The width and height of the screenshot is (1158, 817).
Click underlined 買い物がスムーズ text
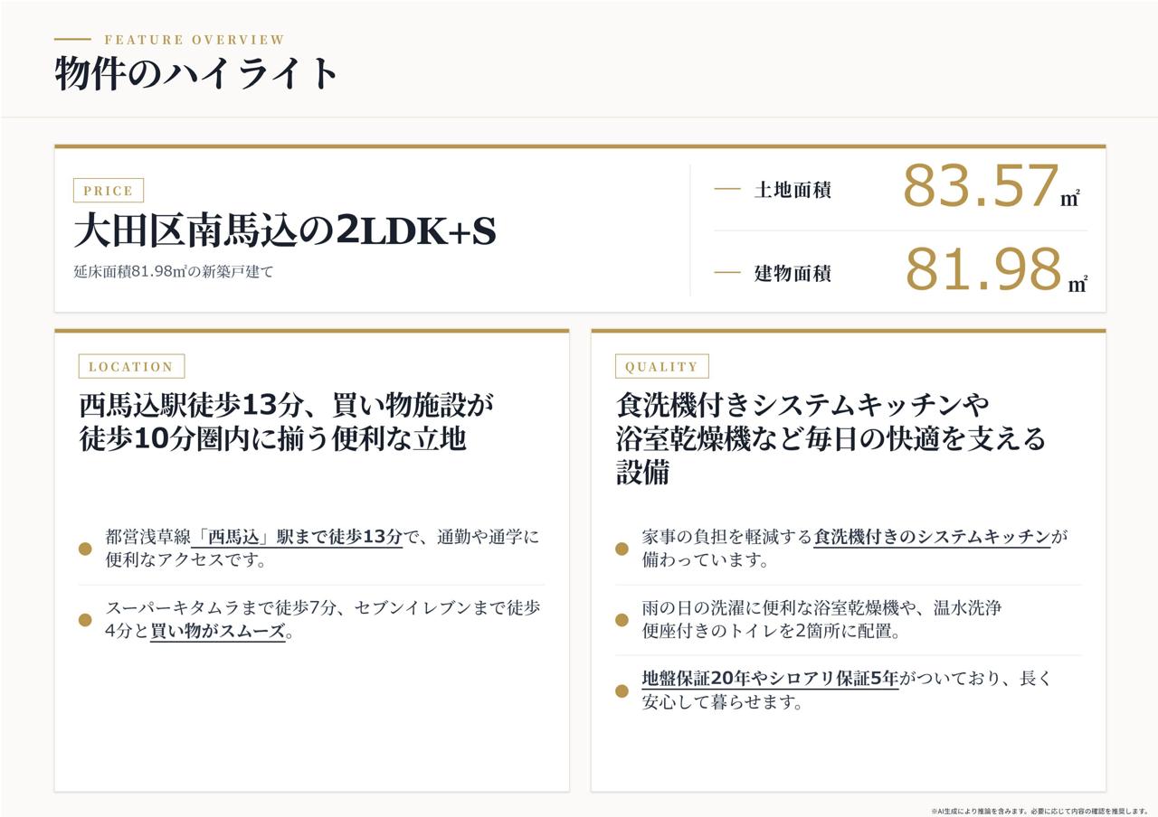(x=218, y=632)
